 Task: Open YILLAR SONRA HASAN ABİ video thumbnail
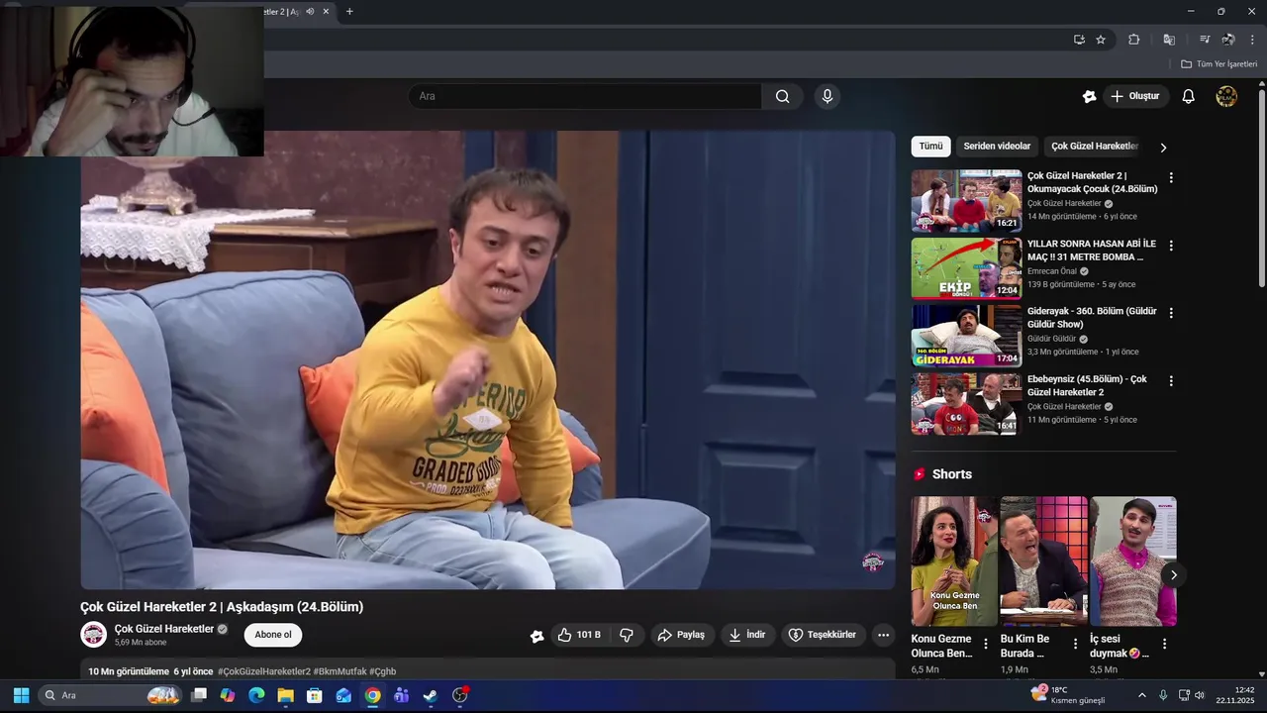(x=966, y=268)
